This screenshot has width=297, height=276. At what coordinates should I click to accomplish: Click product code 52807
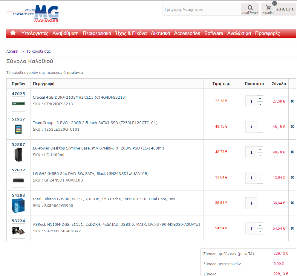18,144
